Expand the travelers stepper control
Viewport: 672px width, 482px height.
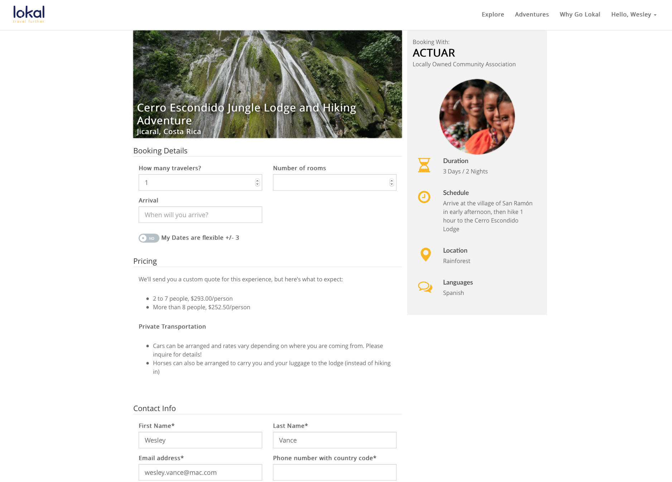(x=257, y=182)
